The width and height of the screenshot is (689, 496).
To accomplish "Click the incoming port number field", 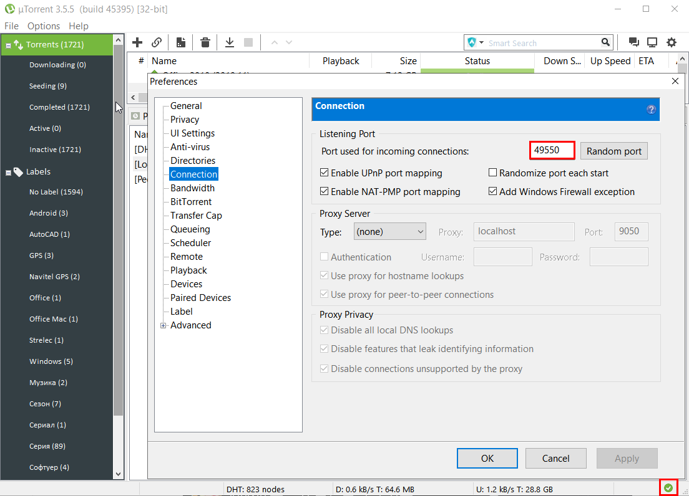I will click(552, 150).
